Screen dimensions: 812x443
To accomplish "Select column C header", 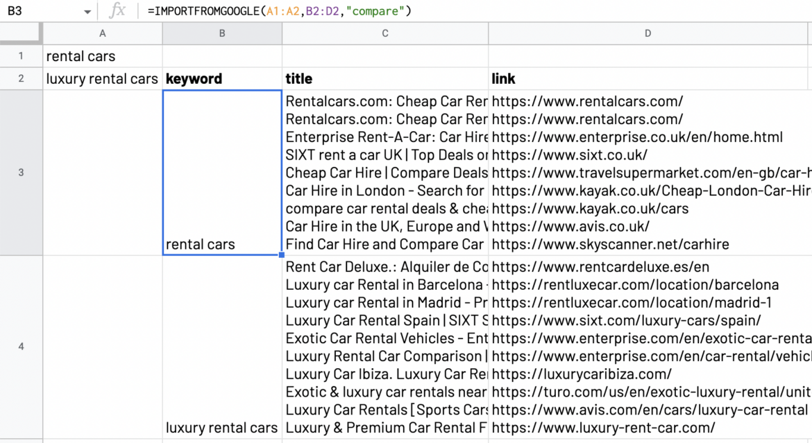I will (x=385, y=33).
